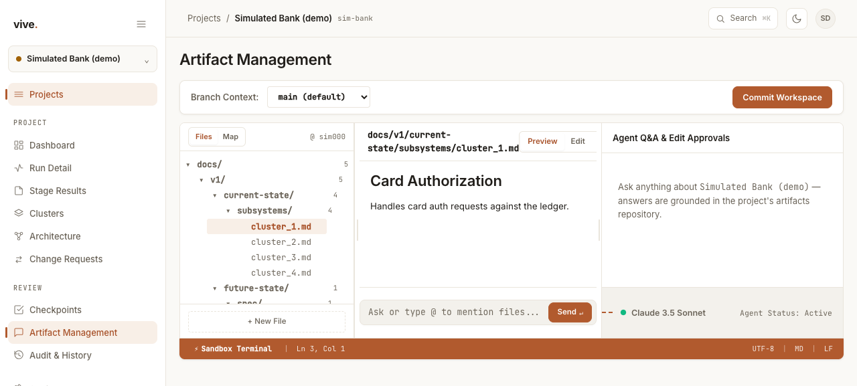The height and width of the screenshot is (386, 857).
Task: Open Dashboard in the sidebar
Action: point(82,145)
